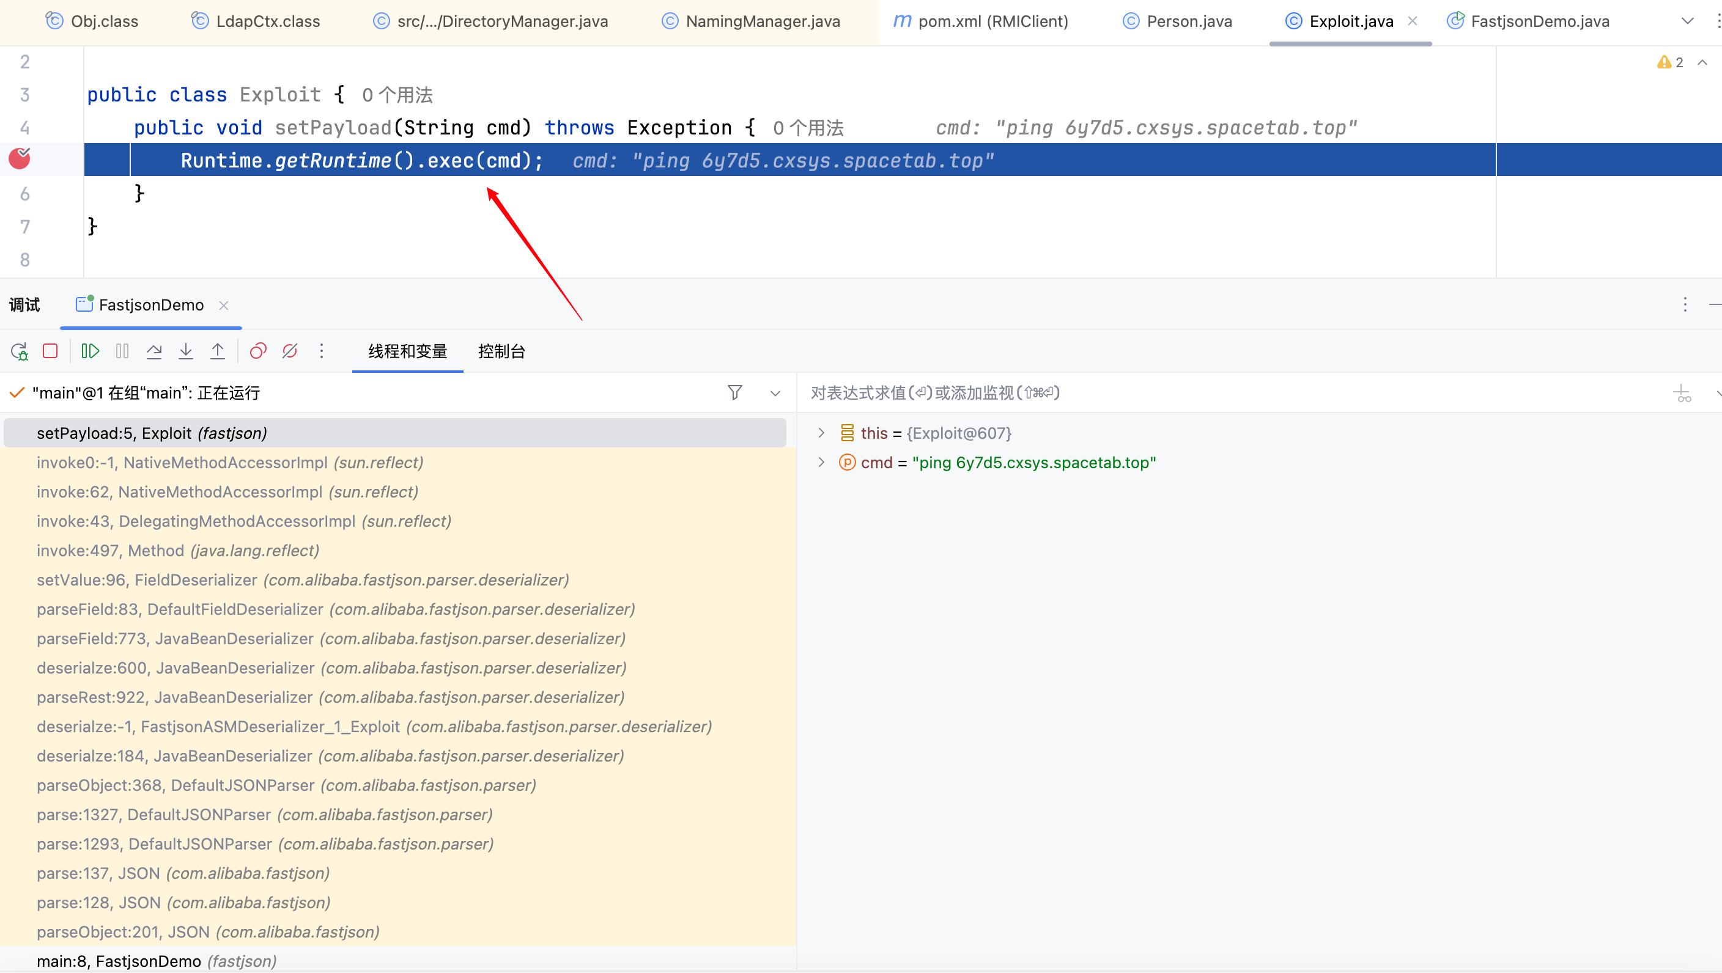Switch to the 控制台 console tab
The height and width of the screenshot is (973, 1722).
tap(501, 351)
